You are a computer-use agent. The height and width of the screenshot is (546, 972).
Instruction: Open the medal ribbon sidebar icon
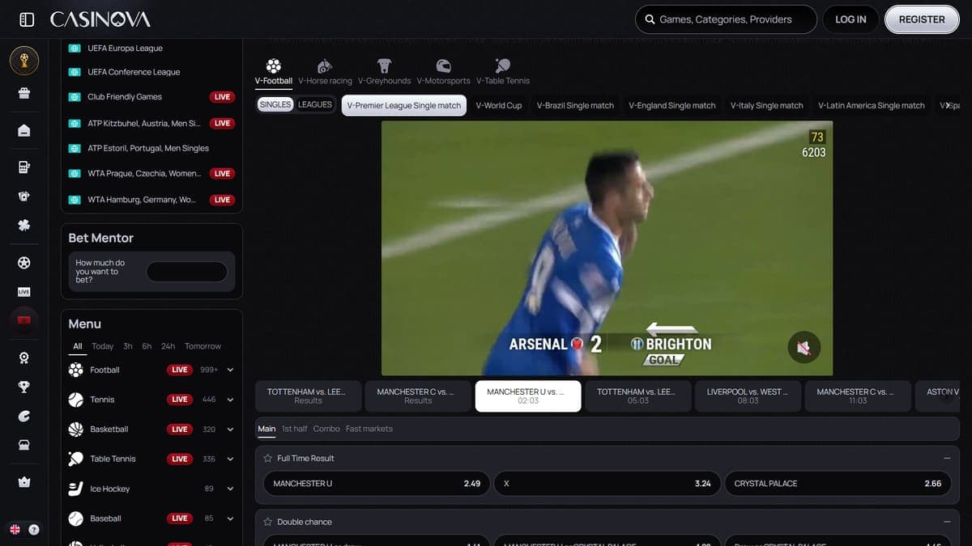pos(24,358)
